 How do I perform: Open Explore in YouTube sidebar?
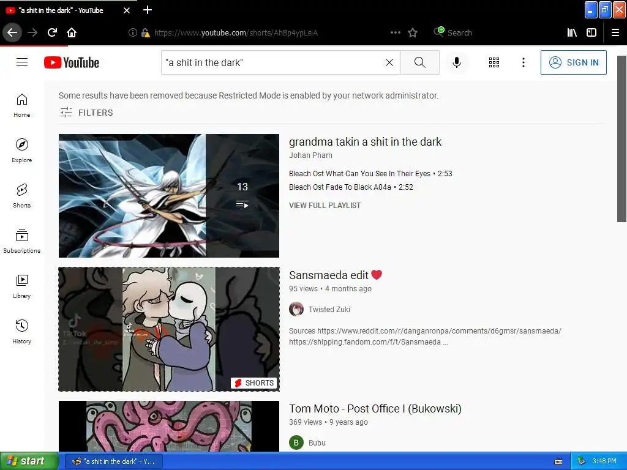click(x=22, y=151)
